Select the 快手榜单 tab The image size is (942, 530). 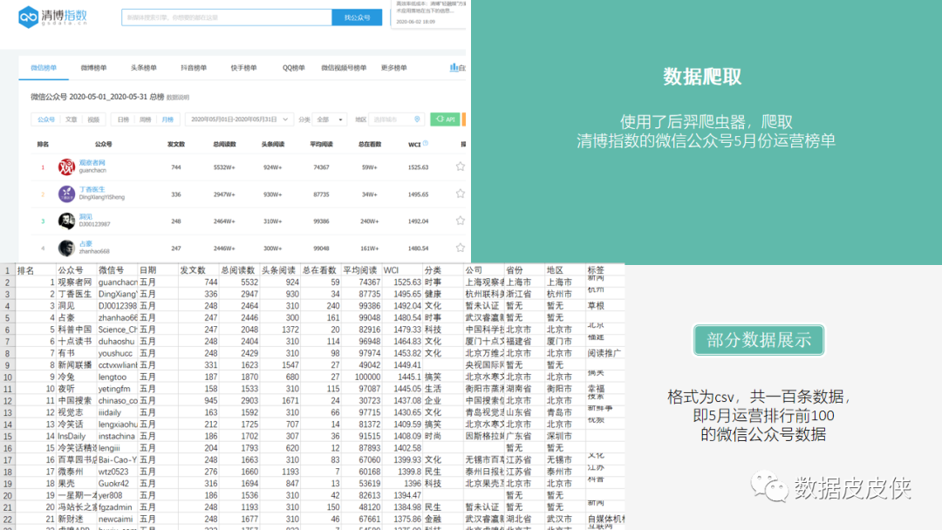[243, 68]
